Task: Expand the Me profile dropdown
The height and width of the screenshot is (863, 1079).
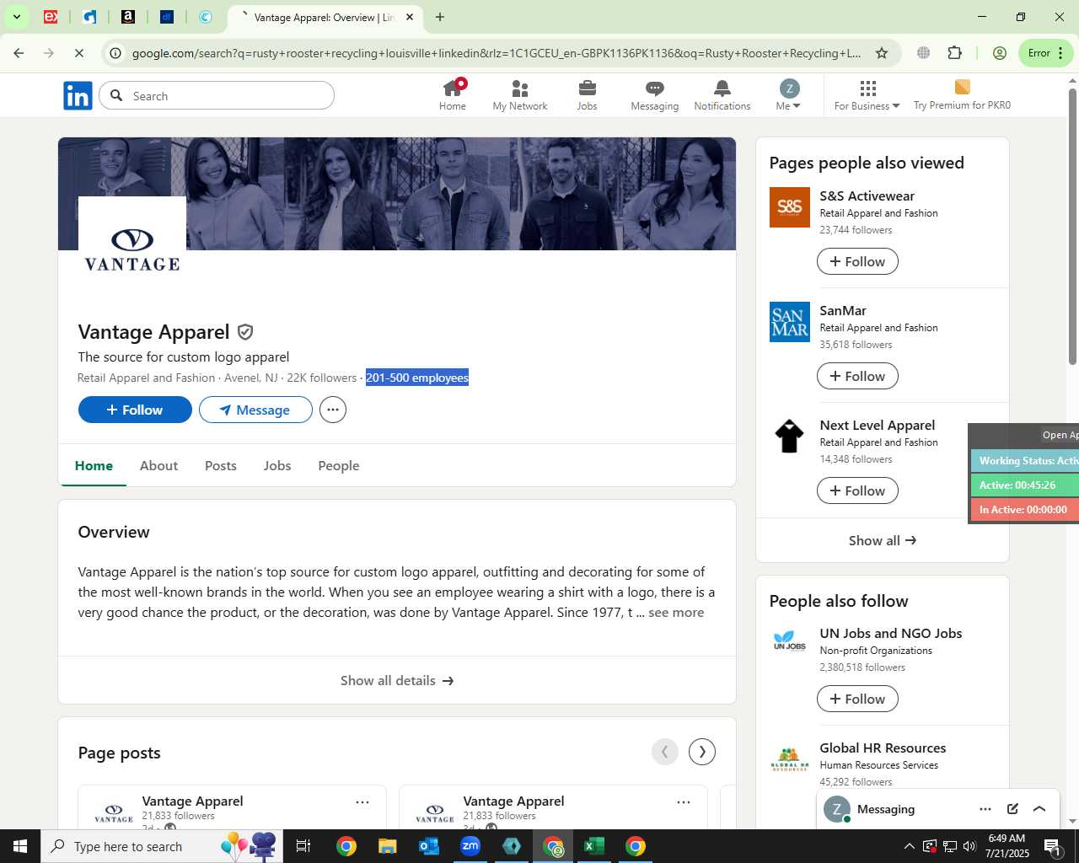Action: tap(789, 94)
